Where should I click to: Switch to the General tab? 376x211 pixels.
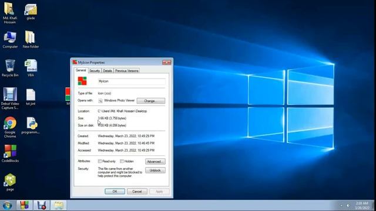[81, 70]
